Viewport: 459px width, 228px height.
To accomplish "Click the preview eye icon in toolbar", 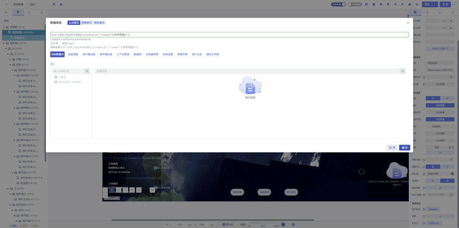I will click(x=417, y=4).
